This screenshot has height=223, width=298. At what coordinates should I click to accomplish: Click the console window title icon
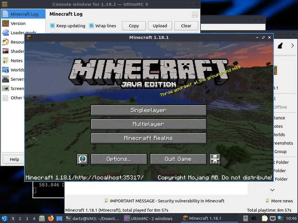click(x=5, y=4)
